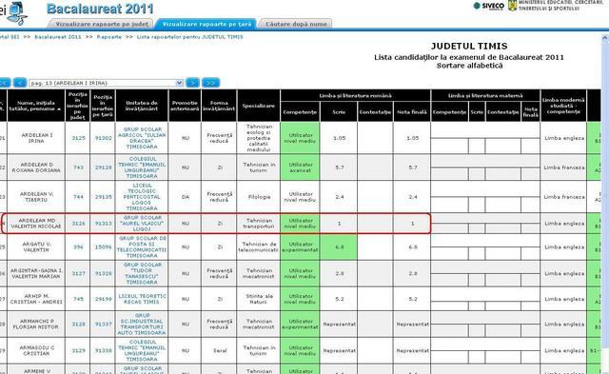Click county rank 3126
The image size is (609, 374).
78,224
